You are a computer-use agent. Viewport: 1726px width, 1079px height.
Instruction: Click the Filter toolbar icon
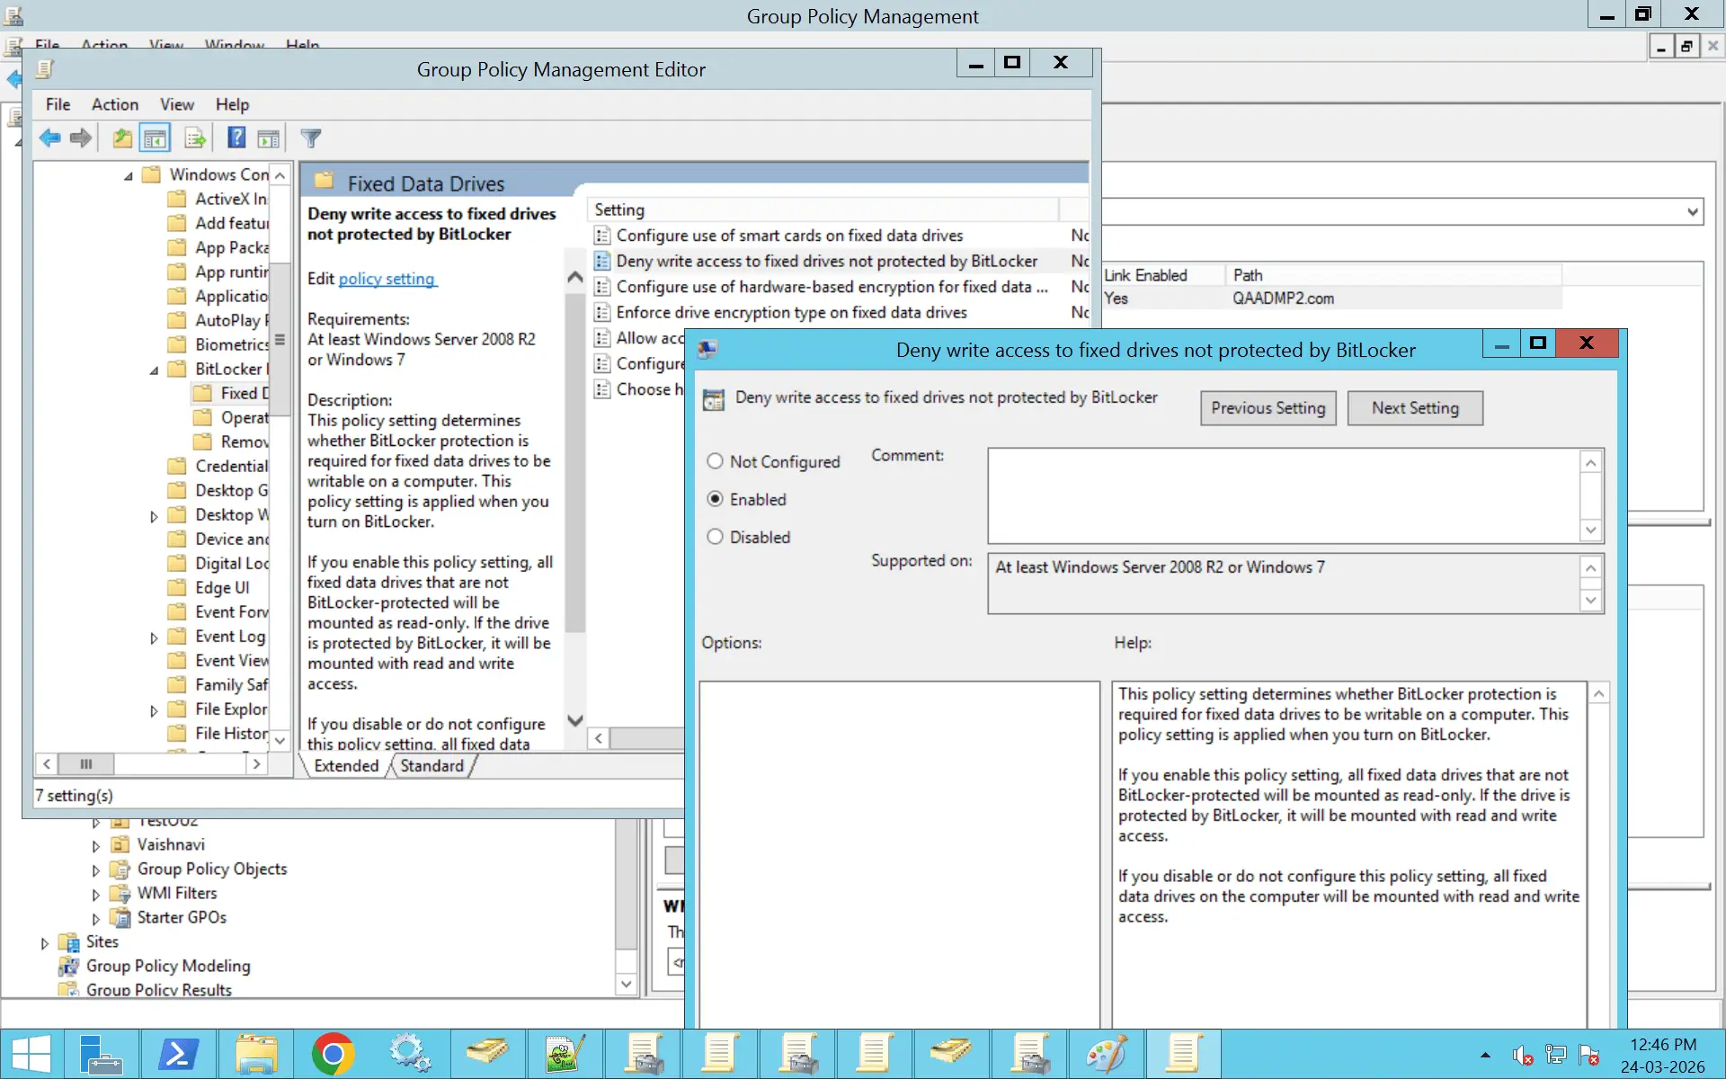310,138
